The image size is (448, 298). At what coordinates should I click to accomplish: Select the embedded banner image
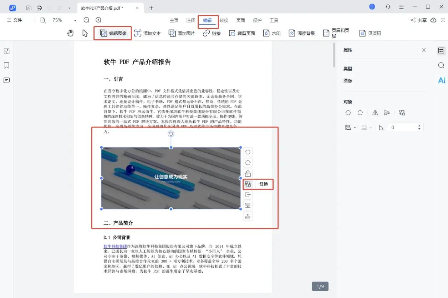pyautogui.click(x=171, y=178)
